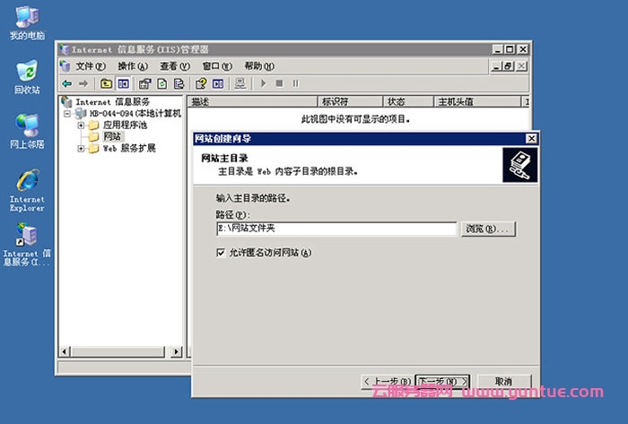The width and height of the screenshot is (628, 424).
Task: Click the 浏览 browse button
Action: click(489, 229)
